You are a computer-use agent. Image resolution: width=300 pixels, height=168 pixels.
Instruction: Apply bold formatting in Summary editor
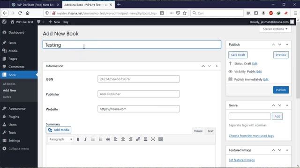pos(78,139)
